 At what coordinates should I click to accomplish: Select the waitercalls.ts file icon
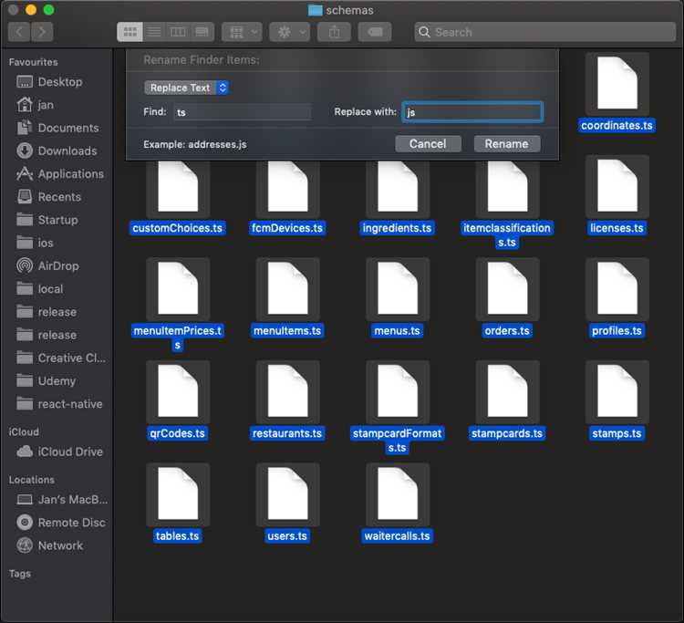pos(398,494)
